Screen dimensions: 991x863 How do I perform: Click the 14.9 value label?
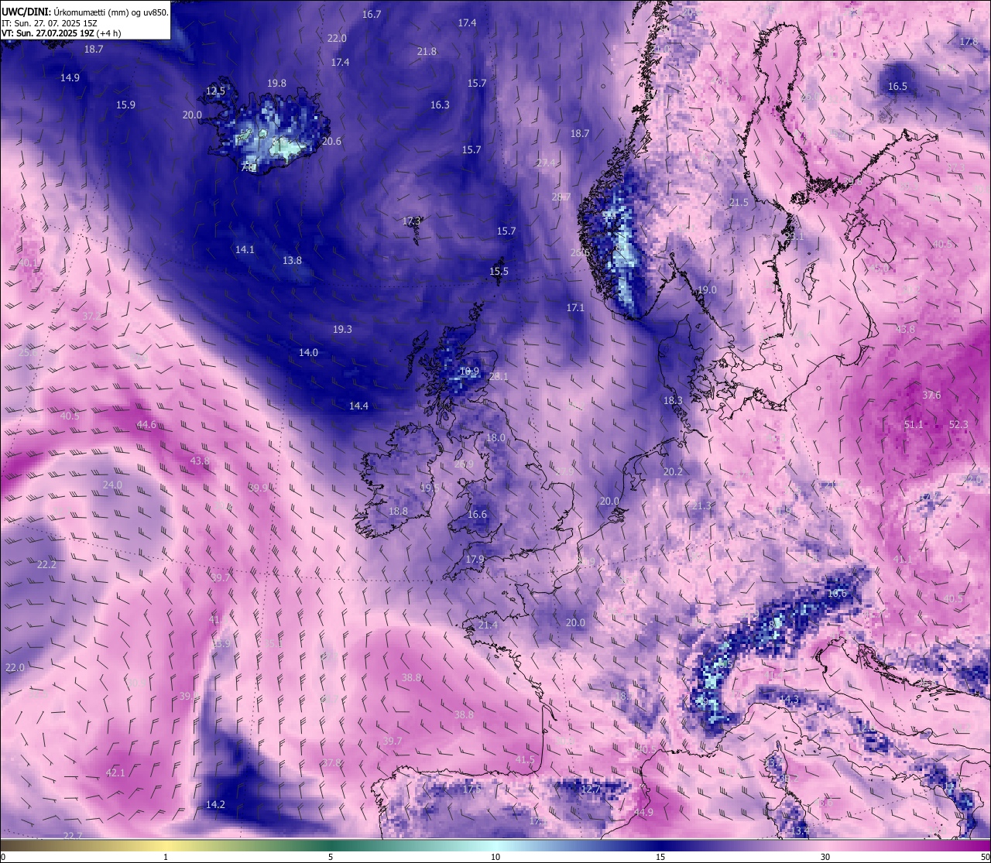pyautogui.click(x=70, y=77)
